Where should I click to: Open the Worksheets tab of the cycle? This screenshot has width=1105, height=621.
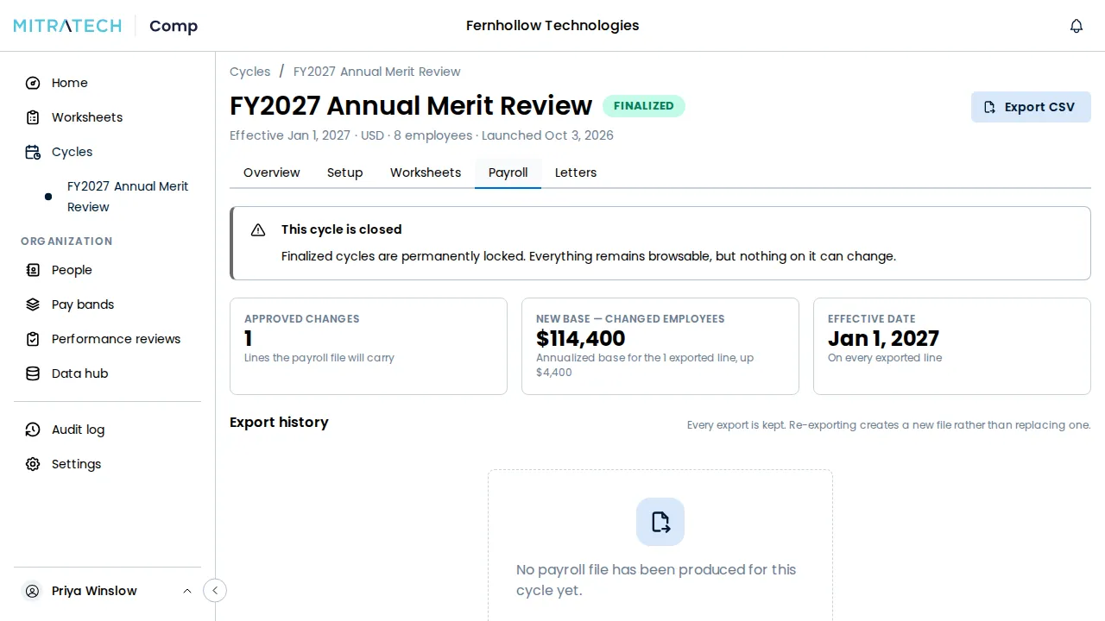(x=426, y=172)
